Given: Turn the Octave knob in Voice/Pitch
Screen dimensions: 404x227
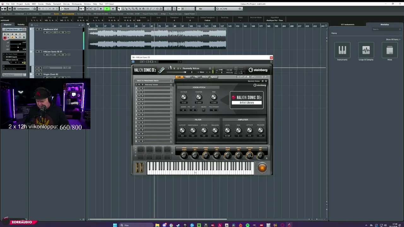Looking at the screenshot, I should pos(184,97).
